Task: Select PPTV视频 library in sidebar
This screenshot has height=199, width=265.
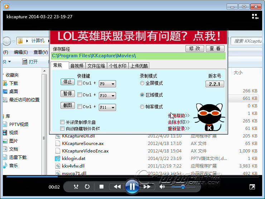Action: pos(19,124)
